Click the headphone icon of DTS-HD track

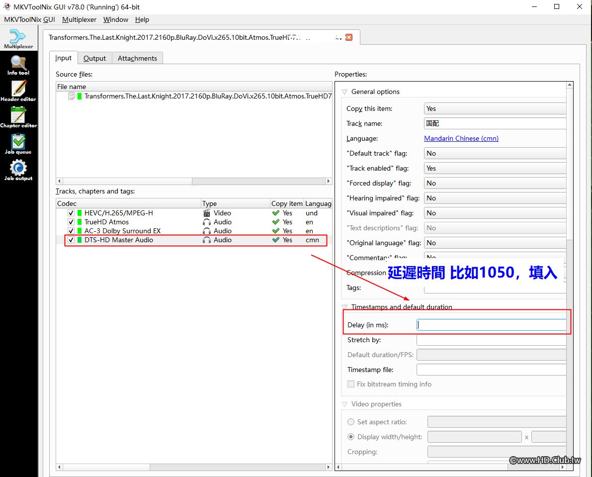coord(206,240)
